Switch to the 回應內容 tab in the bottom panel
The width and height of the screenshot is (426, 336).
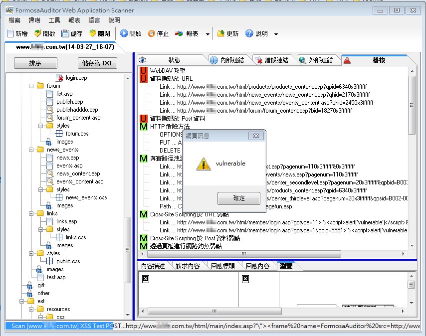click(x=258, y=266)
